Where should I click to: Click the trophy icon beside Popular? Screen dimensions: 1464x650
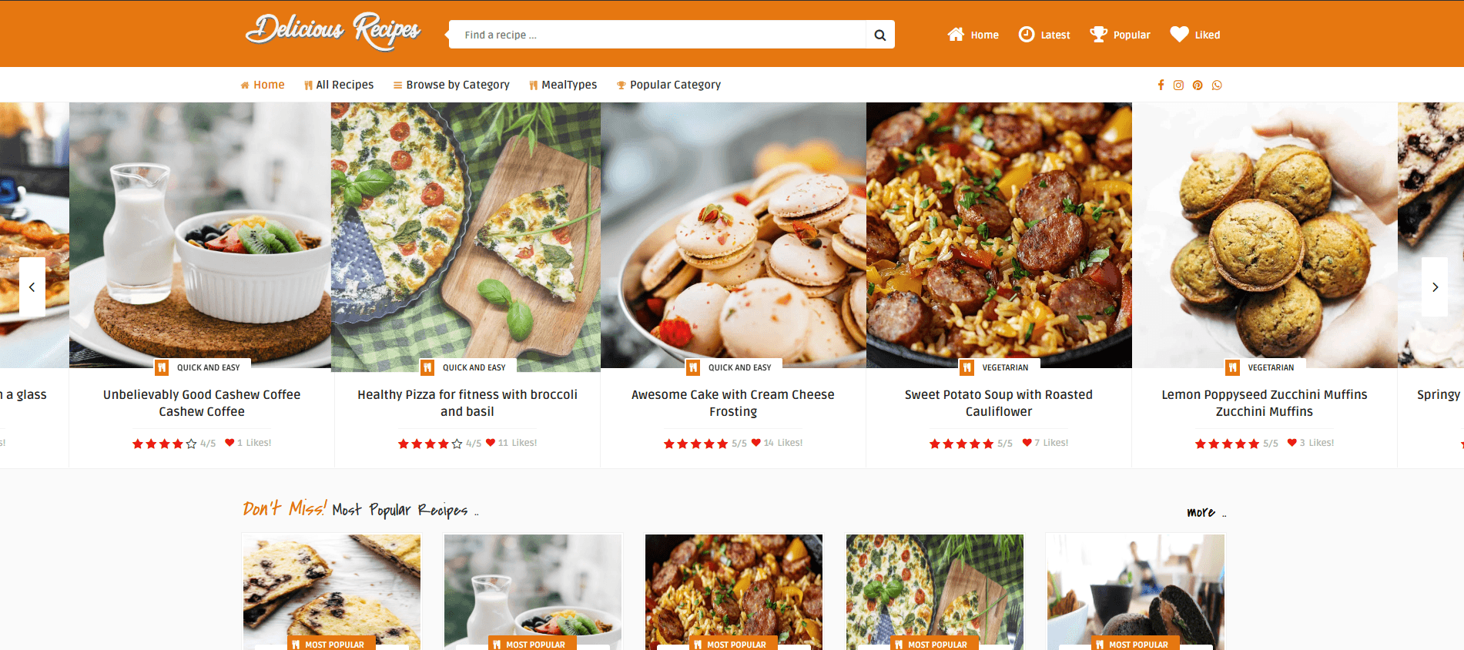pyautogui.click(x=1098, y=35)
